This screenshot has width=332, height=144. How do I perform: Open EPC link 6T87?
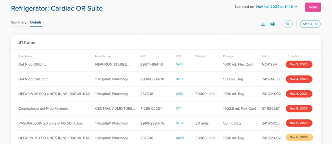click(x=179, y=123)
